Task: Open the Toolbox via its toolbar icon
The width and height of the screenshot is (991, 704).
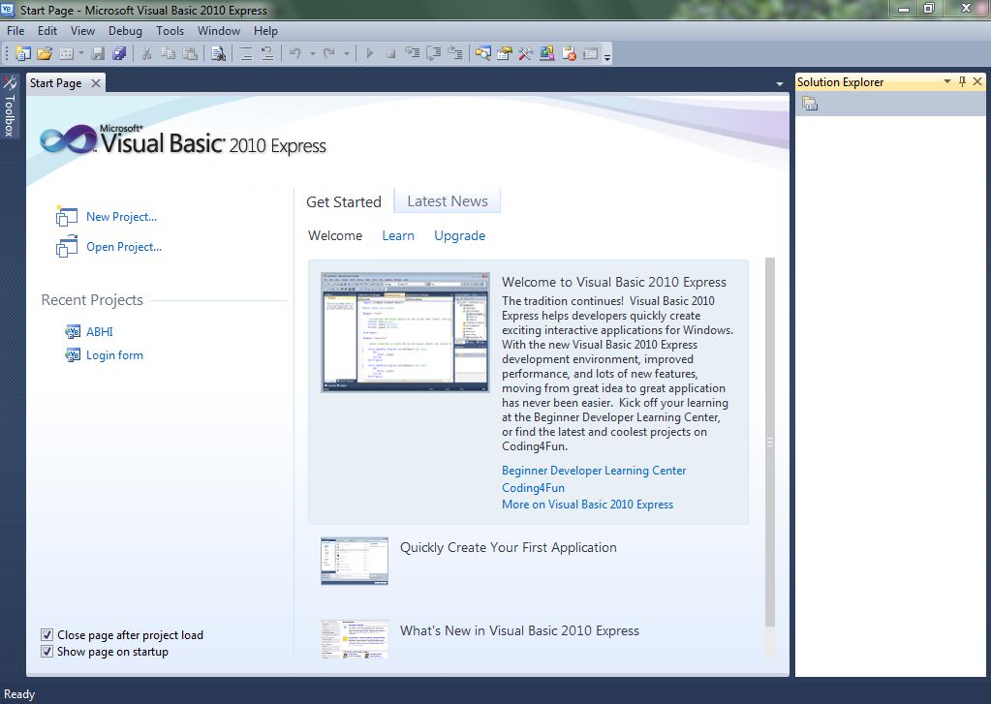Action: point(524,53)
